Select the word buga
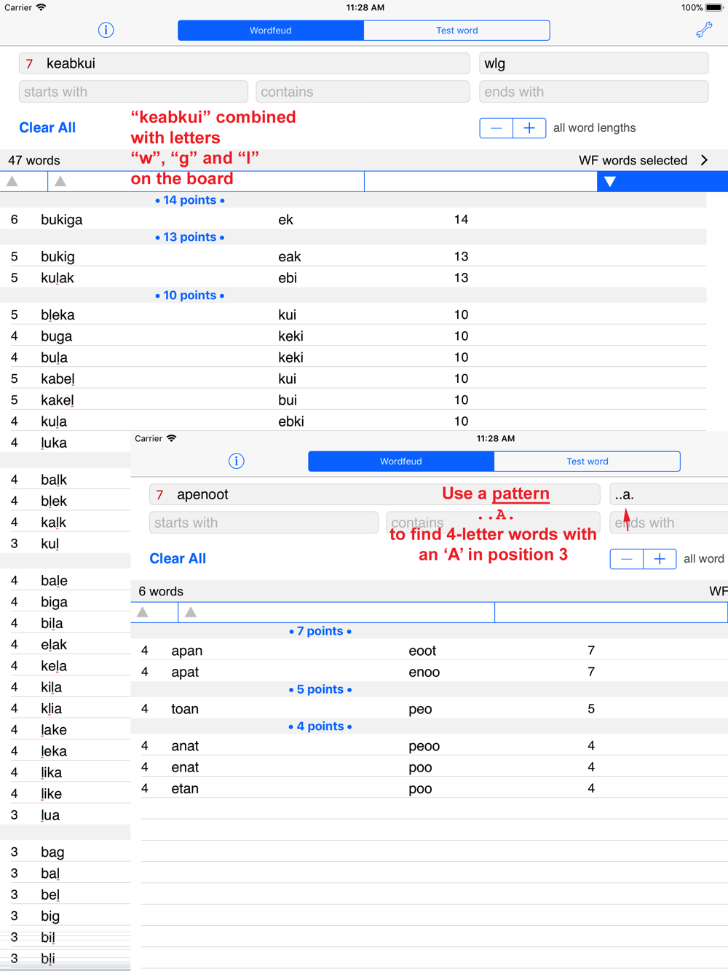Screen dimensions: 728x971 [x=57, y=336]
